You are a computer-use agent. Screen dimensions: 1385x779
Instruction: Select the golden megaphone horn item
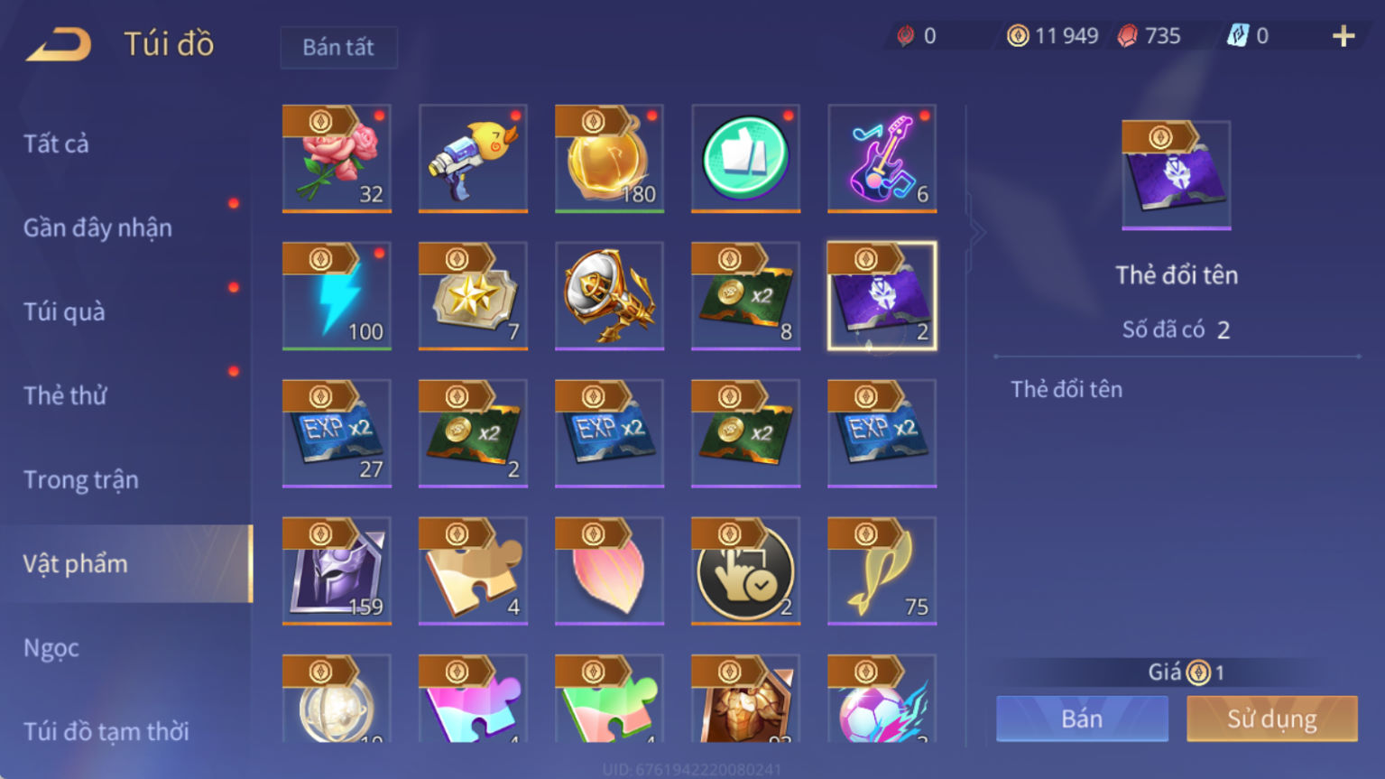tap(609, 296)
